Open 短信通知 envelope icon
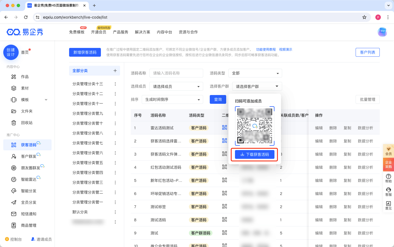This screenshot has width=394, height=247. pos(14,214)
